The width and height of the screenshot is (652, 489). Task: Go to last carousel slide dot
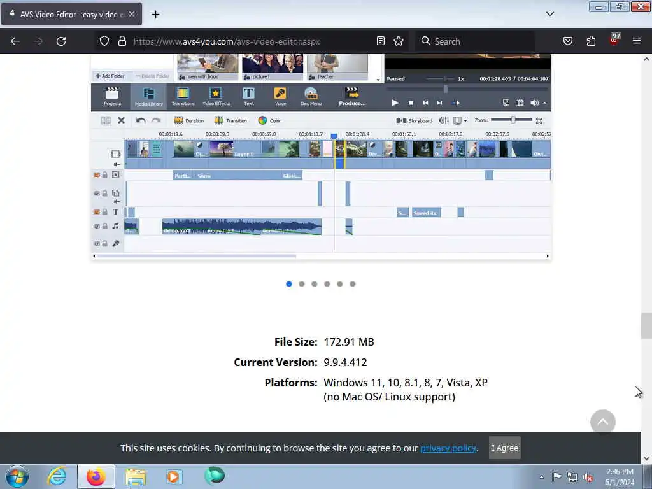(x=353, y=284)
